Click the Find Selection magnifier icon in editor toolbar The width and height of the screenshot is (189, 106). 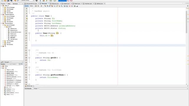[x=45, y=6]
